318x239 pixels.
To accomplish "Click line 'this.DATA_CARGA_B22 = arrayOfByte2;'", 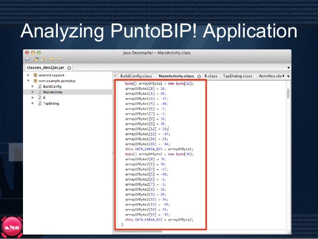I will (159, 220).
